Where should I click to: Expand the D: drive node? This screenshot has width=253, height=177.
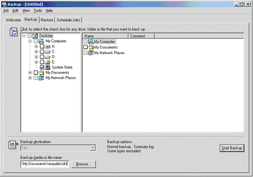(x=36, y=57)
